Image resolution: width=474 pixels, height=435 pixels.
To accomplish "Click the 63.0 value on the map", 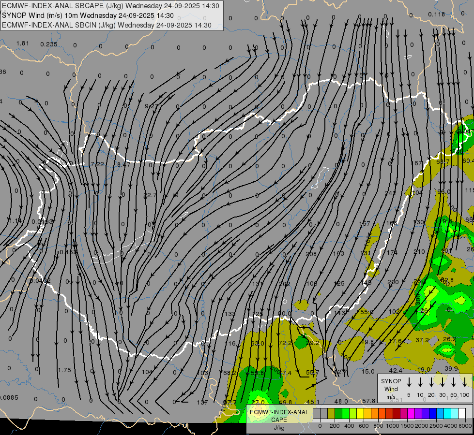I will (257, 343).
